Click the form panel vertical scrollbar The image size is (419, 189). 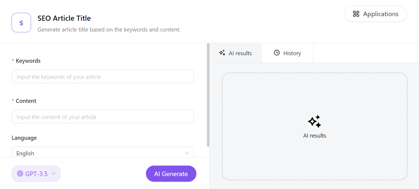coord(208,94)
